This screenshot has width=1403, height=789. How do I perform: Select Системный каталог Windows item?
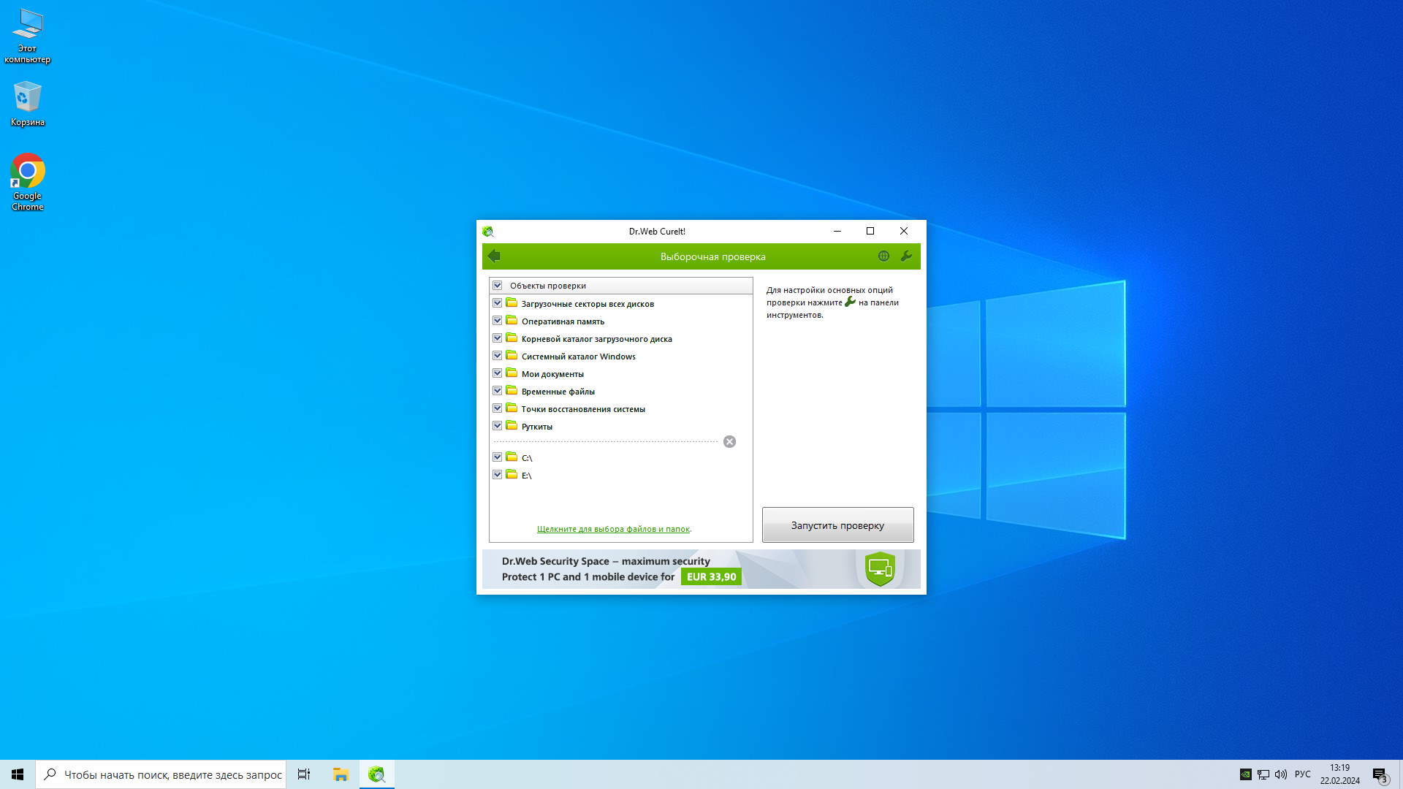tap(578, 357)
